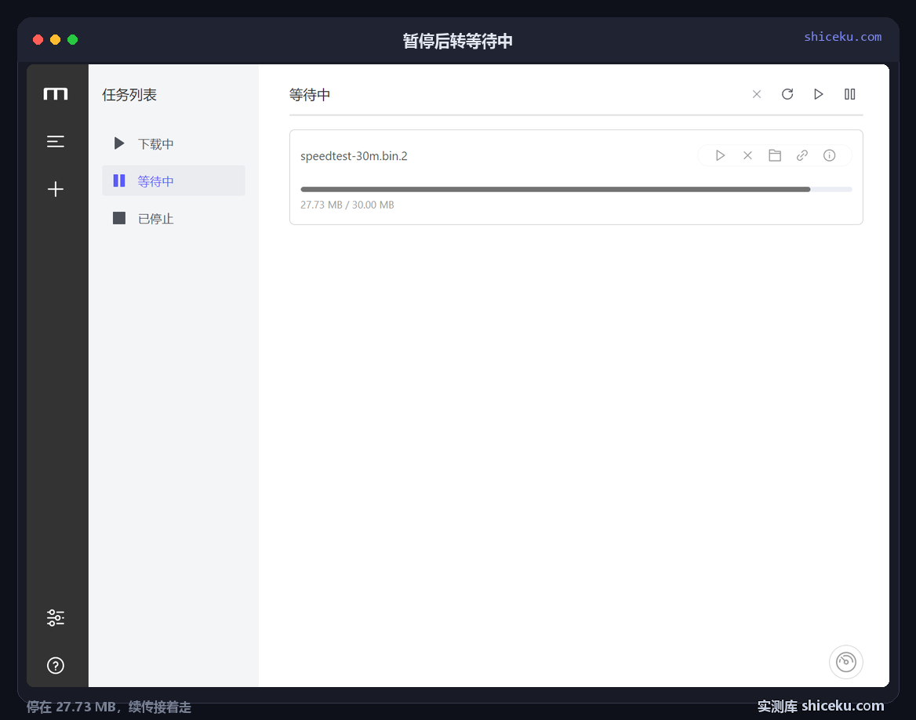Select the 等待中 (Waiting) tab
The width and height of the screenshot is (916, 720).
click(173, 180)
